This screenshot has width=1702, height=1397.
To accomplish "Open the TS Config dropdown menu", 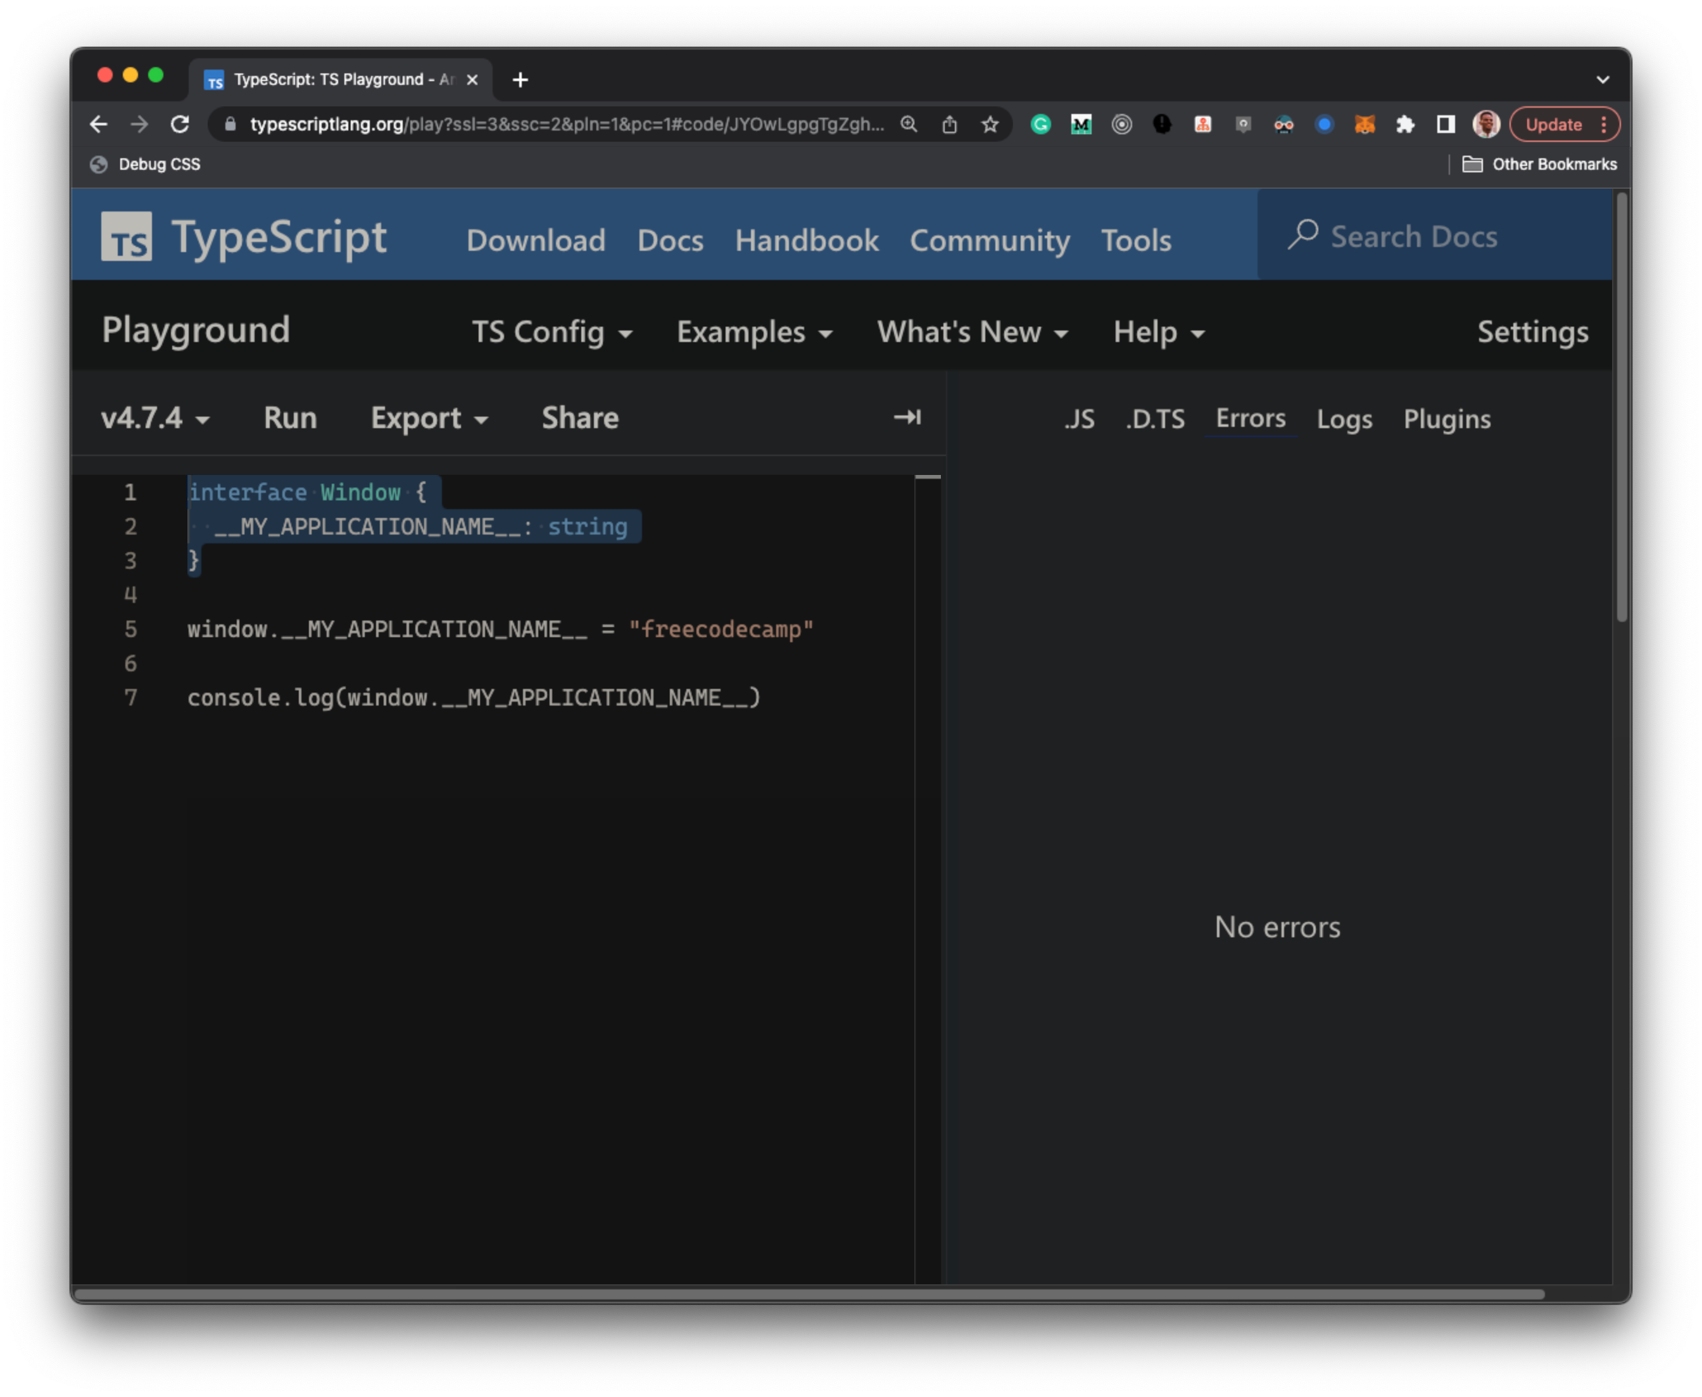I will click(552, 332).
